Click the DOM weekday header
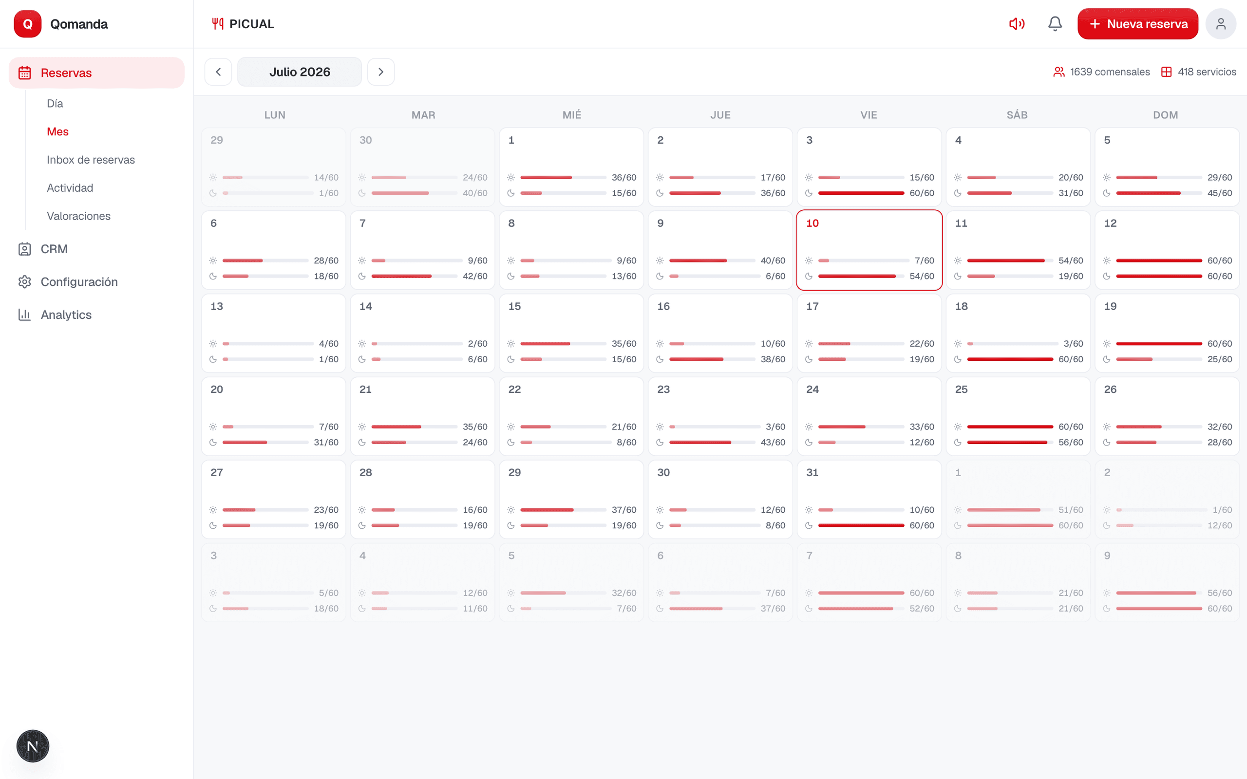Viewport: 1247px width, 779px height. (1166, 115)
